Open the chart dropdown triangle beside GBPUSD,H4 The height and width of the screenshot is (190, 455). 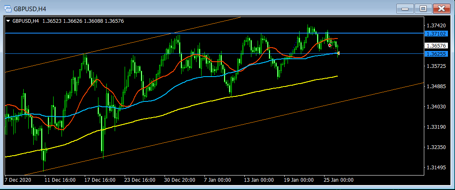[8, 21]
